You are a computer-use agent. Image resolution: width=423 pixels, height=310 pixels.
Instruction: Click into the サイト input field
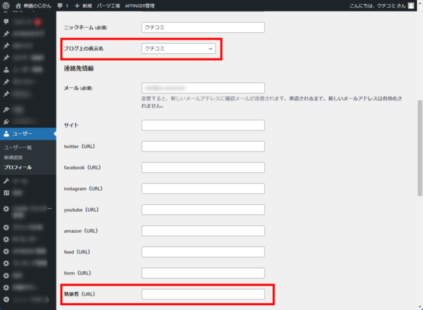[x=203, y=125]
